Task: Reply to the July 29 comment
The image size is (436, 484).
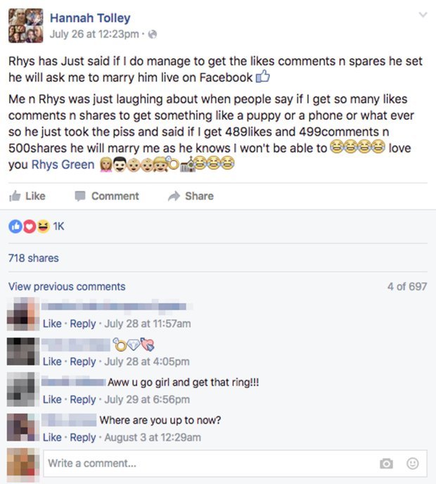Action: [83, 400]
